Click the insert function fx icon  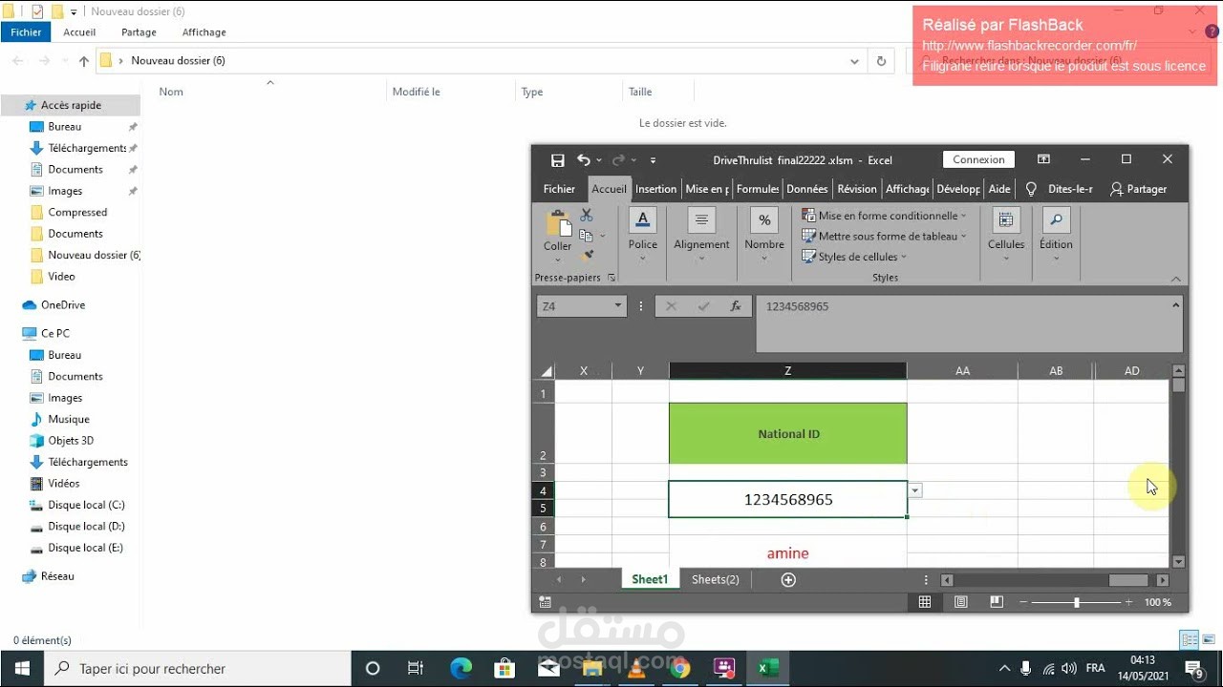click(x=736, y=306)
